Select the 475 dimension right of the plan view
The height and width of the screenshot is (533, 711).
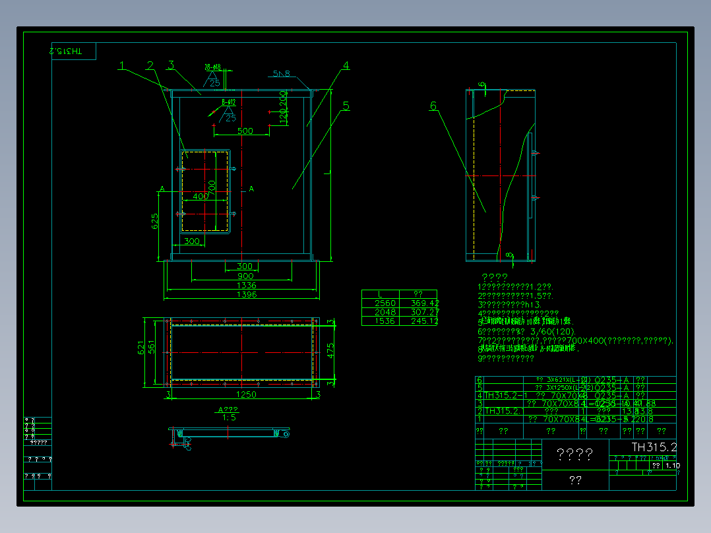(330, 351)
